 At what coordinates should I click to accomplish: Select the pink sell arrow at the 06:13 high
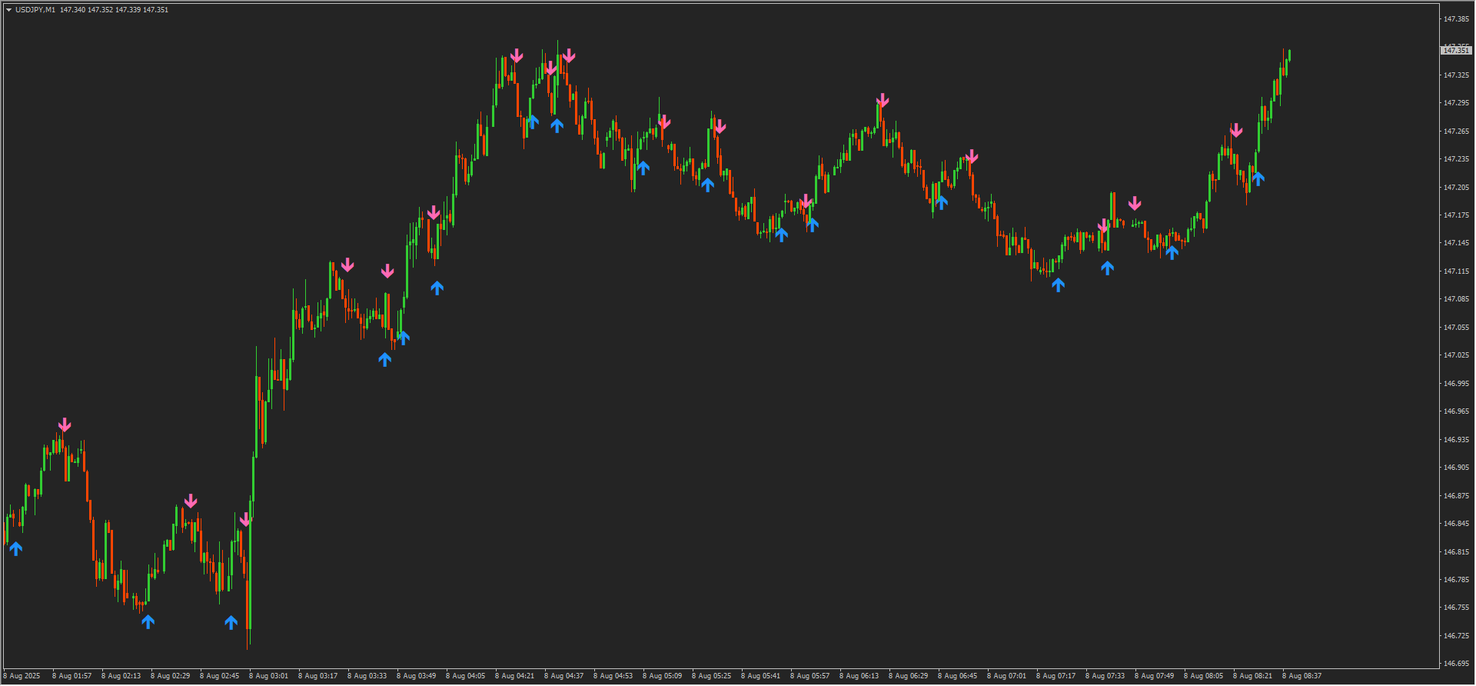(x=883, y=100)
